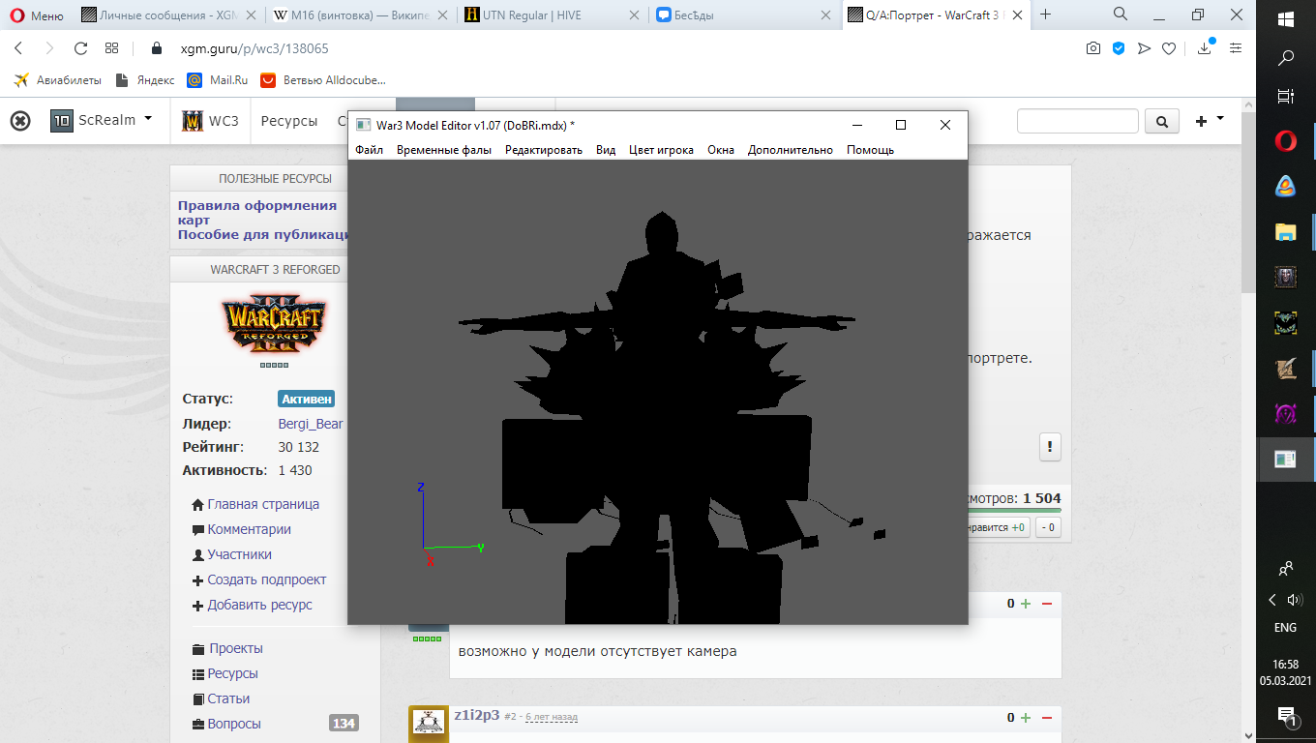1316x743 pixels.
Task: Open the Окна menu
Action: click(x=721, y=150)
